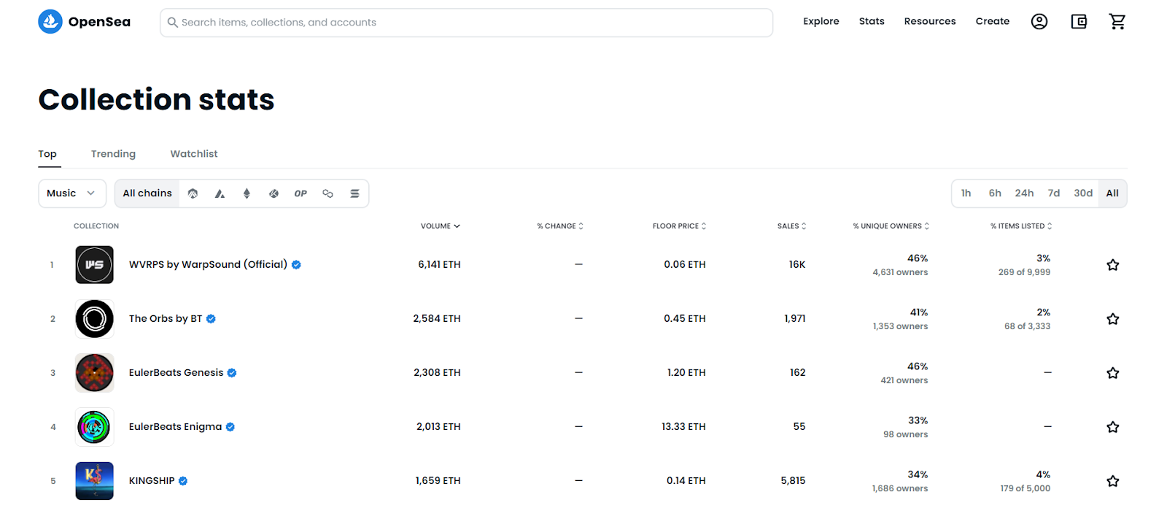1167x508 pixels.
Task: Click the search magnifier icon
Action: [x=173, y=23]
